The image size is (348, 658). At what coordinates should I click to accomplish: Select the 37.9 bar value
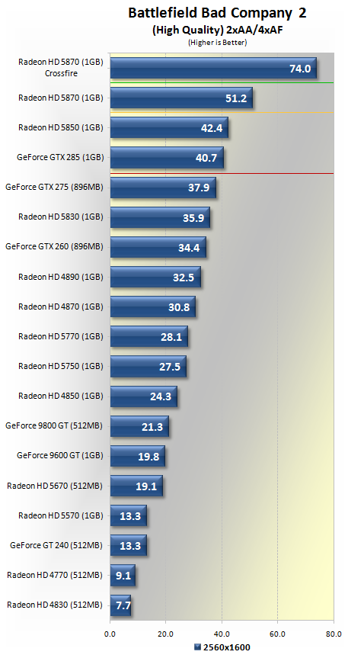(200, 188)
